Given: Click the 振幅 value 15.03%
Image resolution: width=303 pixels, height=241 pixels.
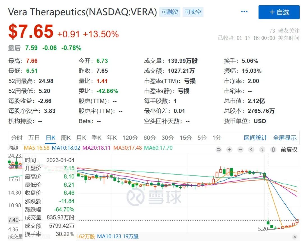Looking at the screenshot, I should pos(252,71).
